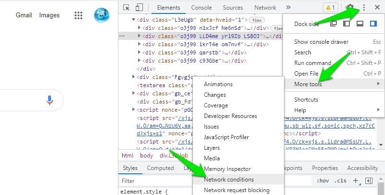Expand the div o3j99 LLD4me node
385x195 pixels.
click(x=139, y=36)
